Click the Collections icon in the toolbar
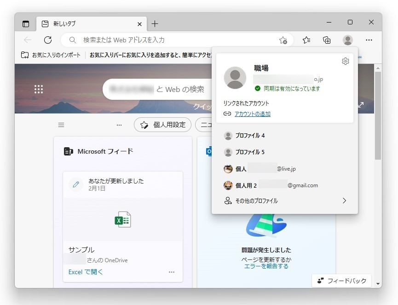 click(327, 40)
